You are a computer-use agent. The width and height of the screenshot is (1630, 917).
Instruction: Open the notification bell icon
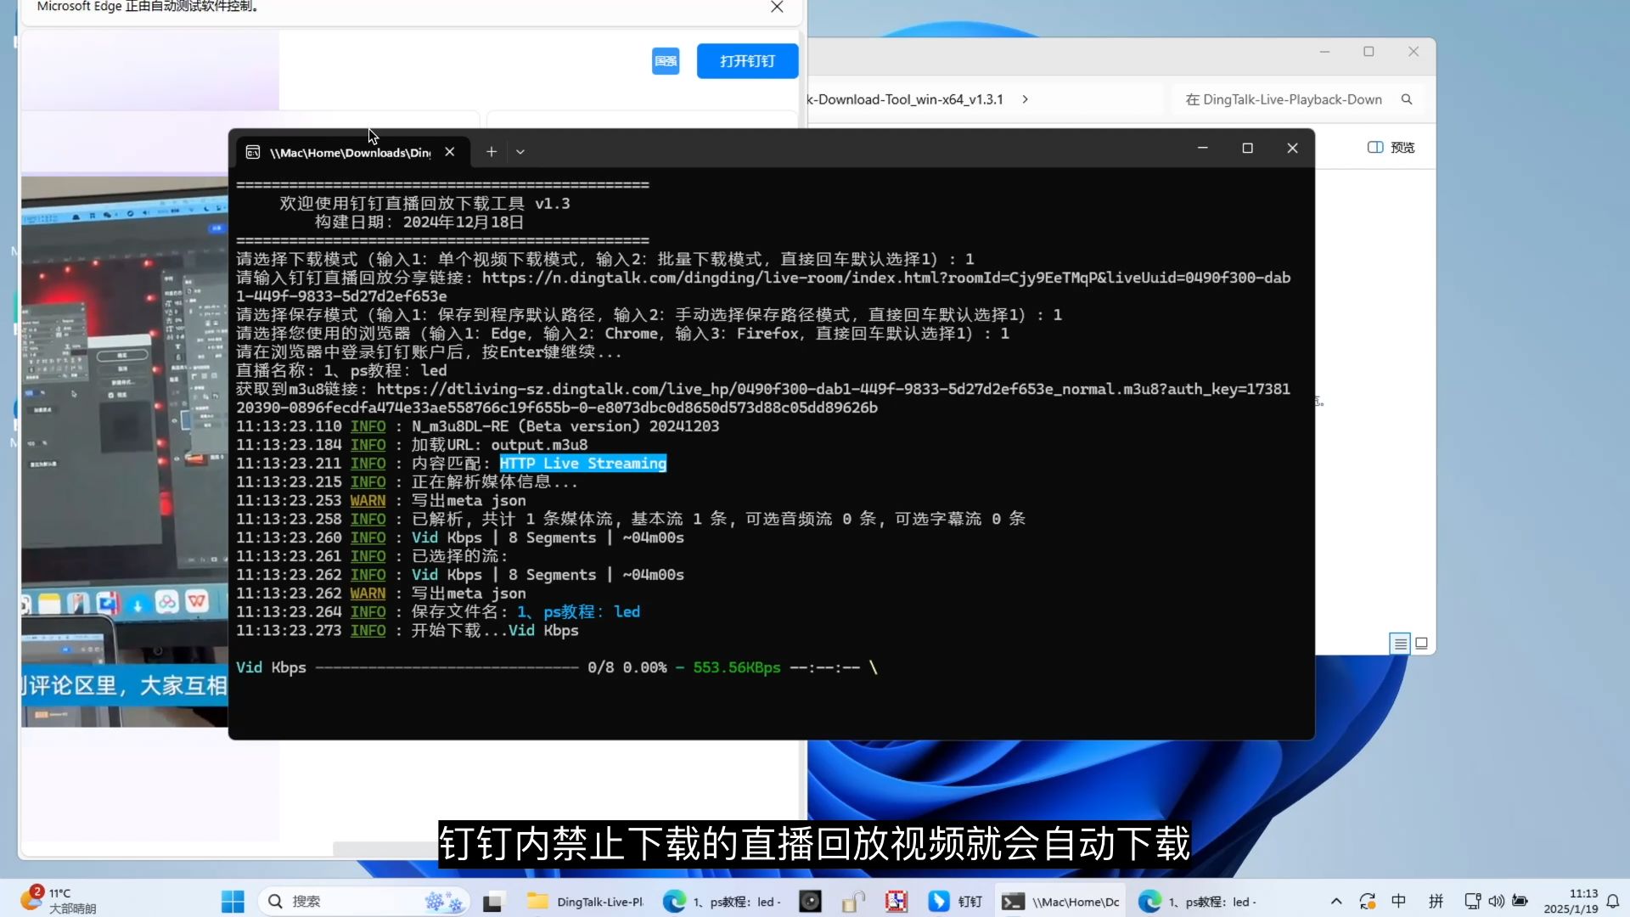point(1613,901)
